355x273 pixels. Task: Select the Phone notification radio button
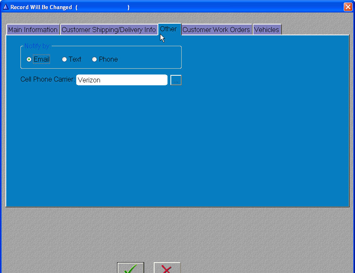pos(94,60)
